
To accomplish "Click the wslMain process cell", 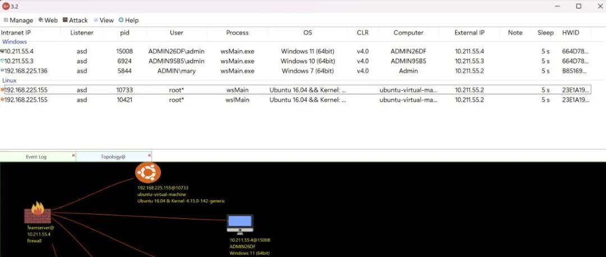I will coord(237,100).
